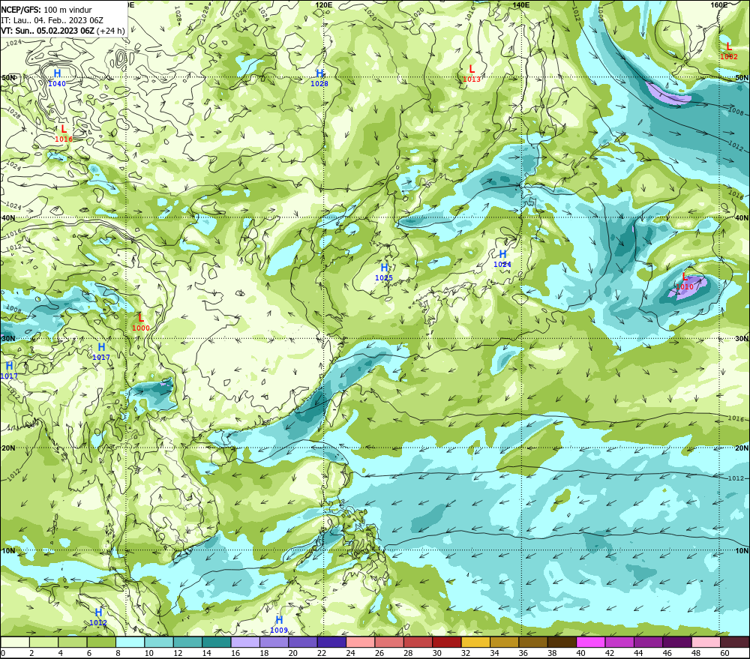Click the high pressure marker labeled 1028
The image size is (750, 659).
319,78
